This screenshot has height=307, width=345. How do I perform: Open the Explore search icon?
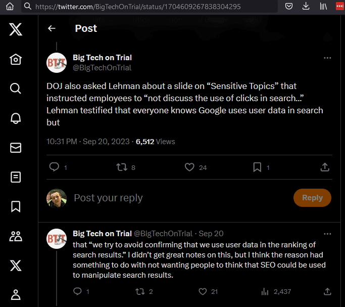click(x=16, y=89)
